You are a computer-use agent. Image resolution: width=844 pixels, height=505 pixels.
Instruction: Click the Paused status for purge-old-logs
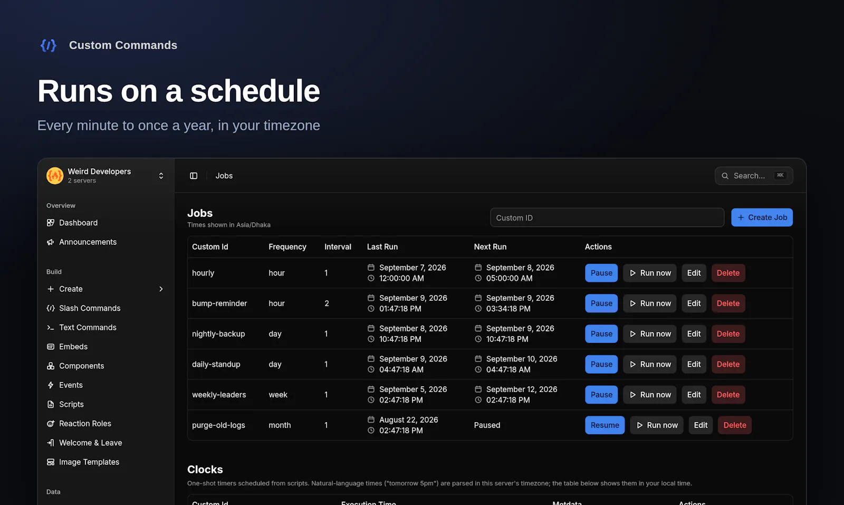pyautogui.click(x=487, y=425)
